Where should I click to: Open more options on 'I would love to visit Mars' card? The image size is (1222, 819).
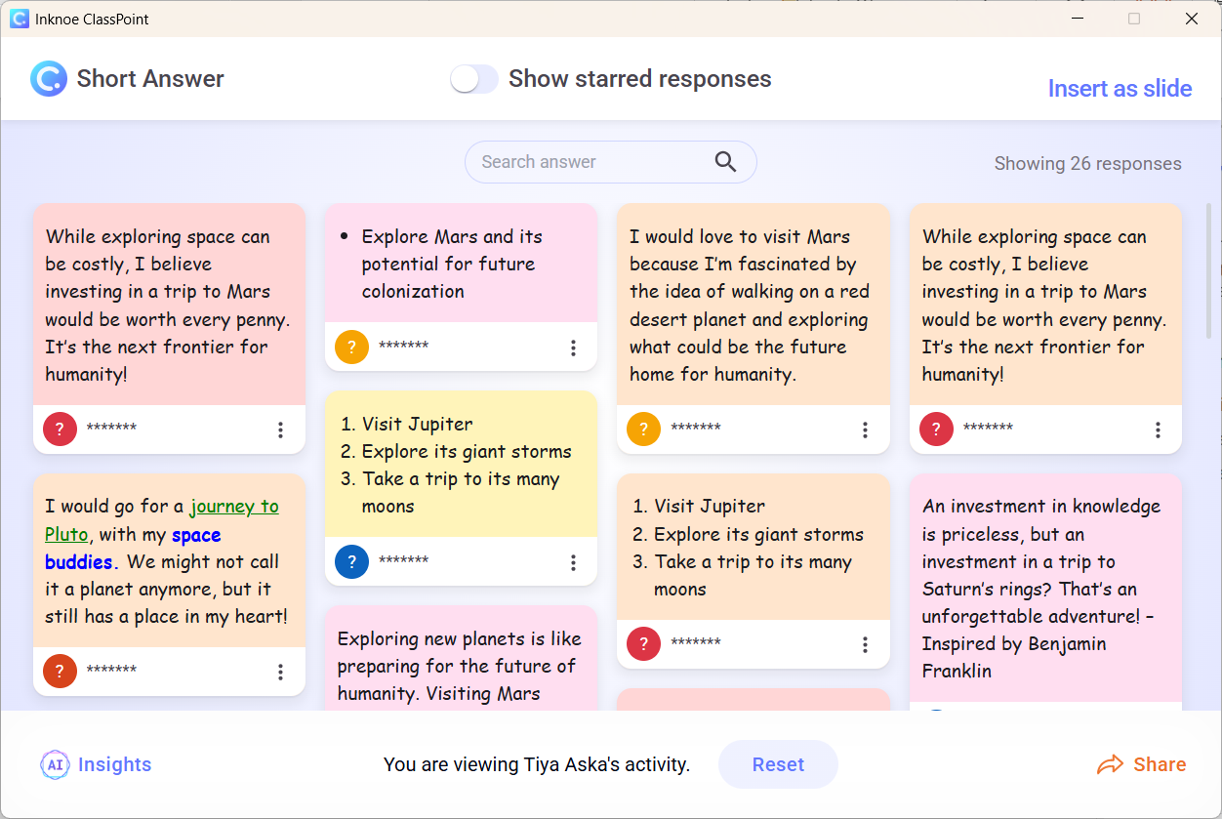[x=865, y=430]
